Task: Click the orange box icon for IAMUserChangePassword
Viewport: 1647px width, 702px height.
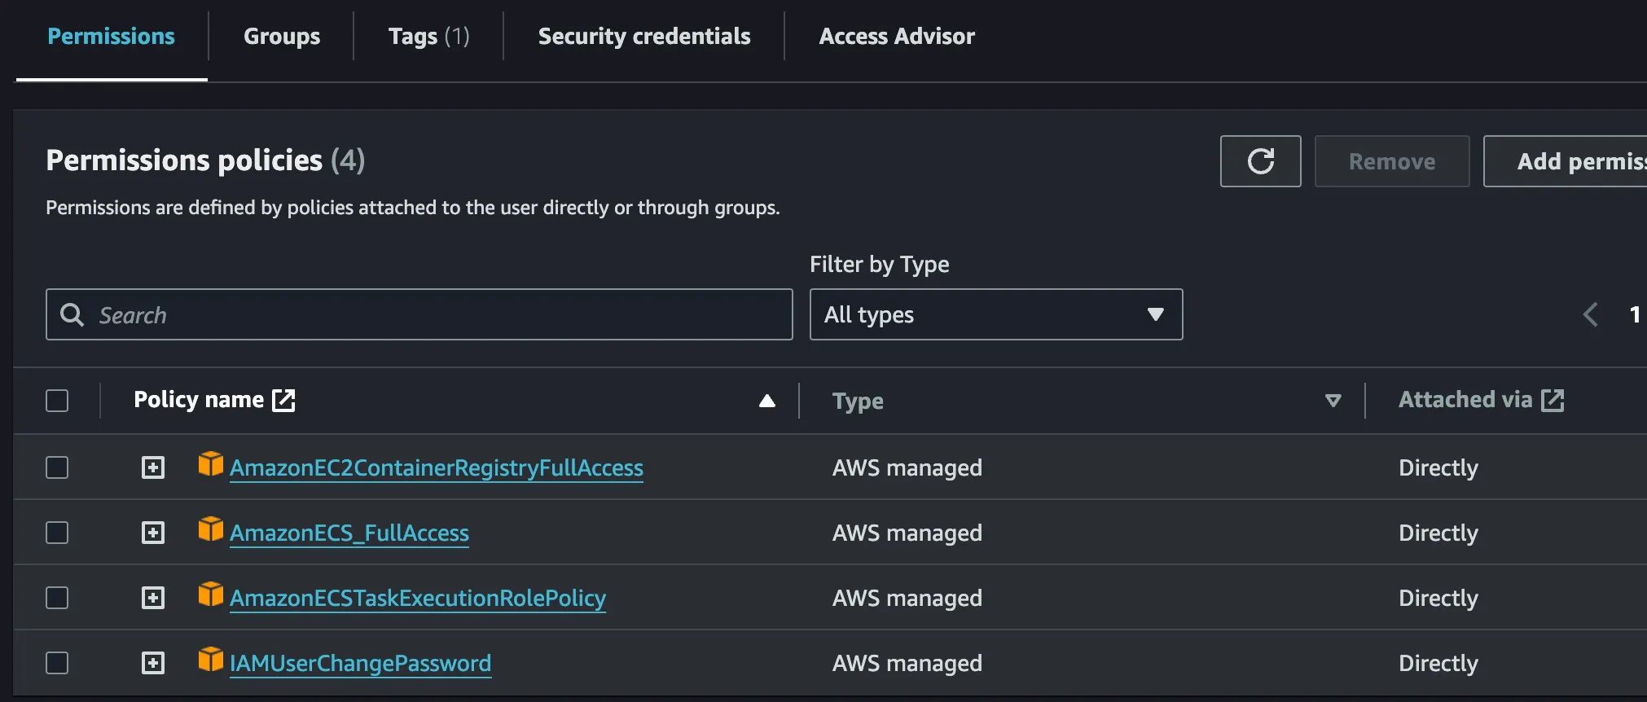Action: (x=211, y=660)
